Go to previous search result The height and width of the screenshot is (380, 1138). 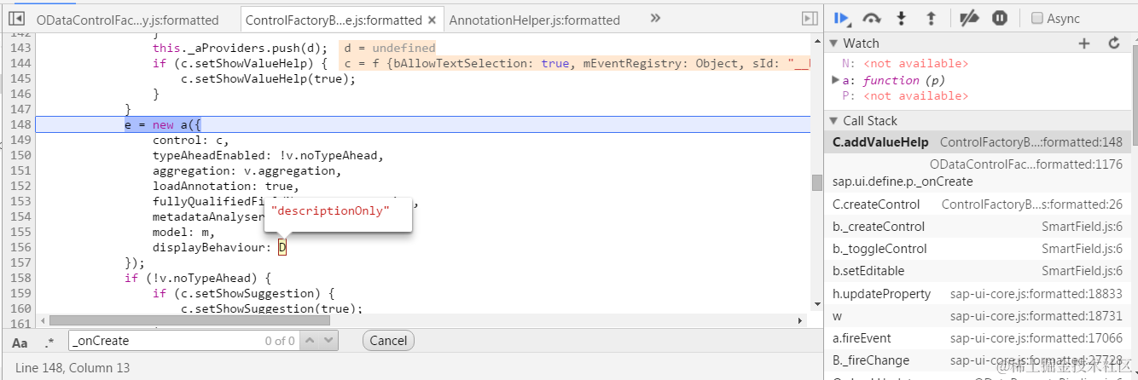310,341
